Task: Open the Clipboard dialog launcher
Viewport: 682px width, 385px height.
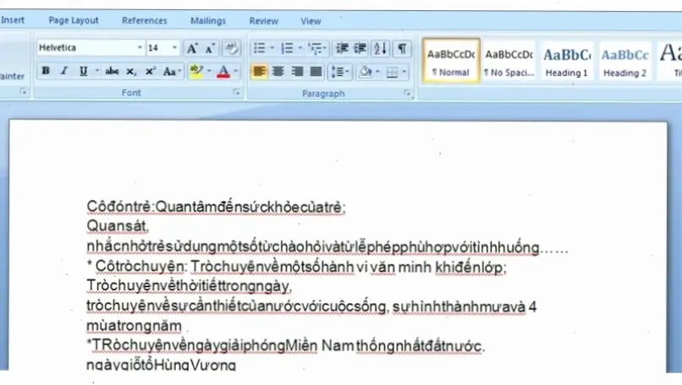Action: click(x=23, y=91)
